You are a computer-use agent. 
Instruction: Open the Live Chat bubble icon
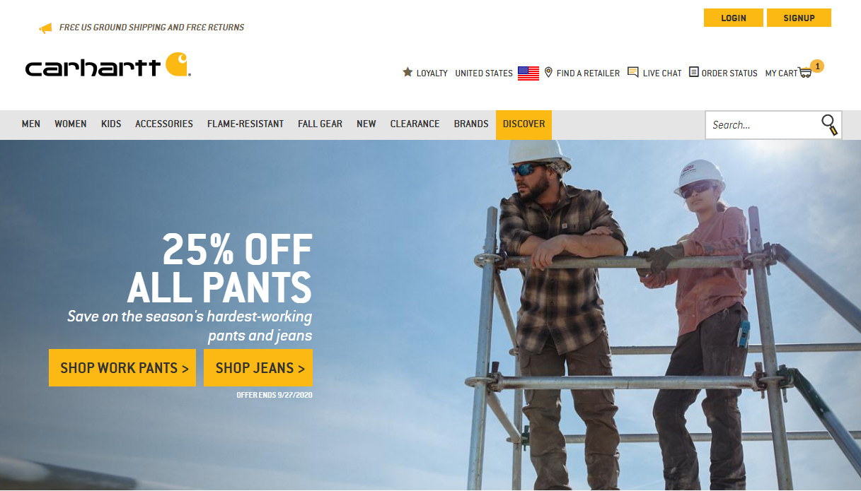[633, 72]
